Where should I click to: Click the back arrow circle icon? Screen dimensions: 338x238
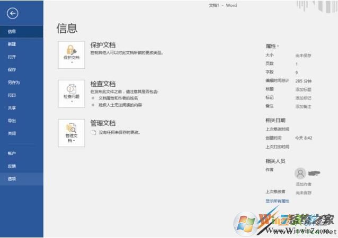(x=13, y=14)
